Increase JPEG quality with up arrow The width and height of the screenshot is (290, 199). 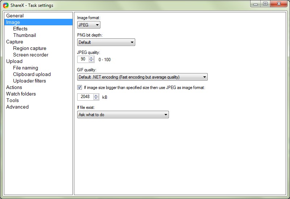(x=91, y=58)
